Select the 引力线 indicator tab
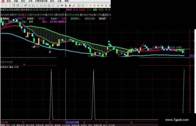Screen dimensions: 196x126 (111, 125)
